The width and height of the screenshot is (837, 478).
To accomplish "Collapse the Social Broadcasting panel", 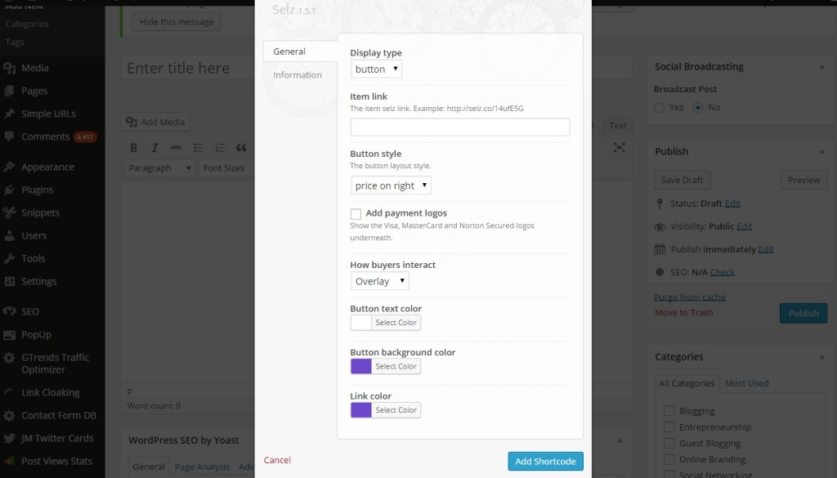I will (821, 67).
